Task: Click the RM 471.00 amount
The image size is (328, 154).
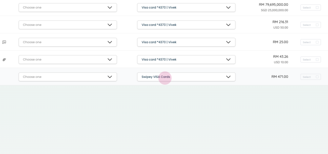Action: [x=280, y=76]
